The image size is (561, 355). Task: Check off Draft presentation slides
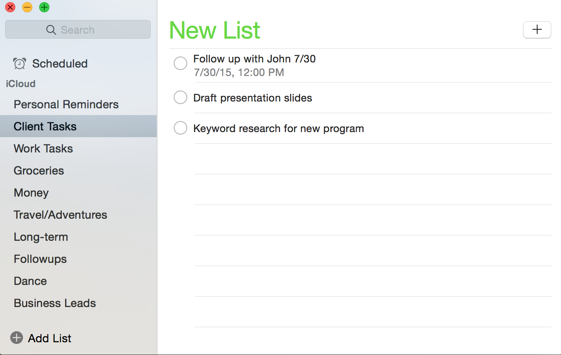coord(180,97)
